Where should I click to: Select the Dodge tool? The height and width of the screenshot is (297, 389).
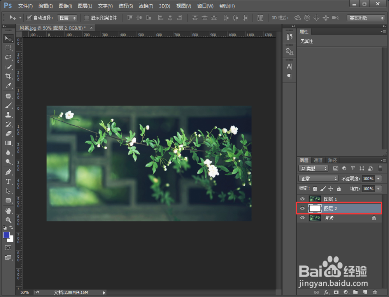pos(8,162)
